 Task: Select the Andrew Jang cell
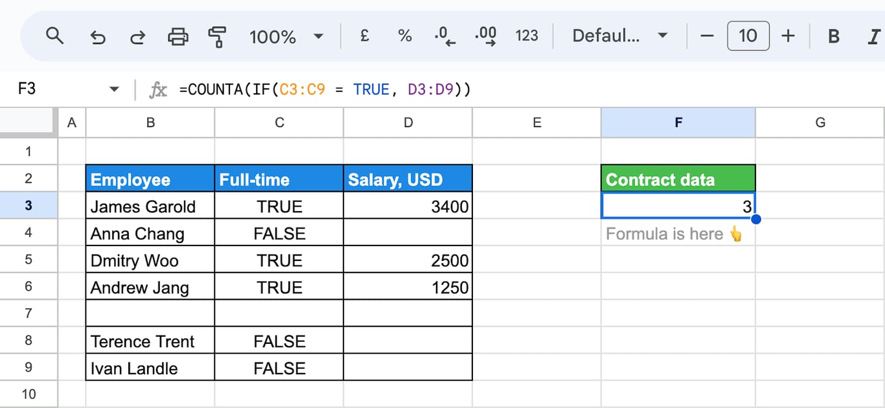[x=150, y=287]
